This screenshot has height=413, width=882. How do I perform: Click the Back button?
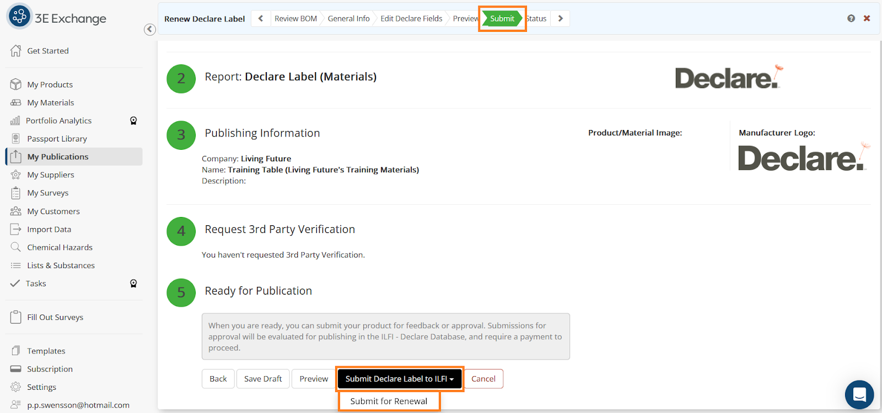click(x=218, y=378)
